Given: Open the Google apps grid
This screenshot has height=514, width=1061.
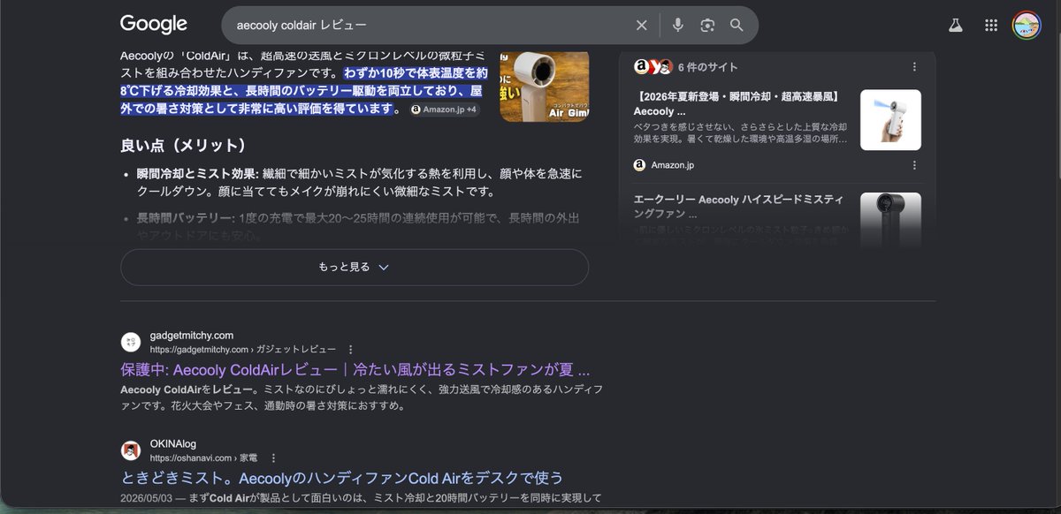Looking at the screenshot, I should click(991, 26).
